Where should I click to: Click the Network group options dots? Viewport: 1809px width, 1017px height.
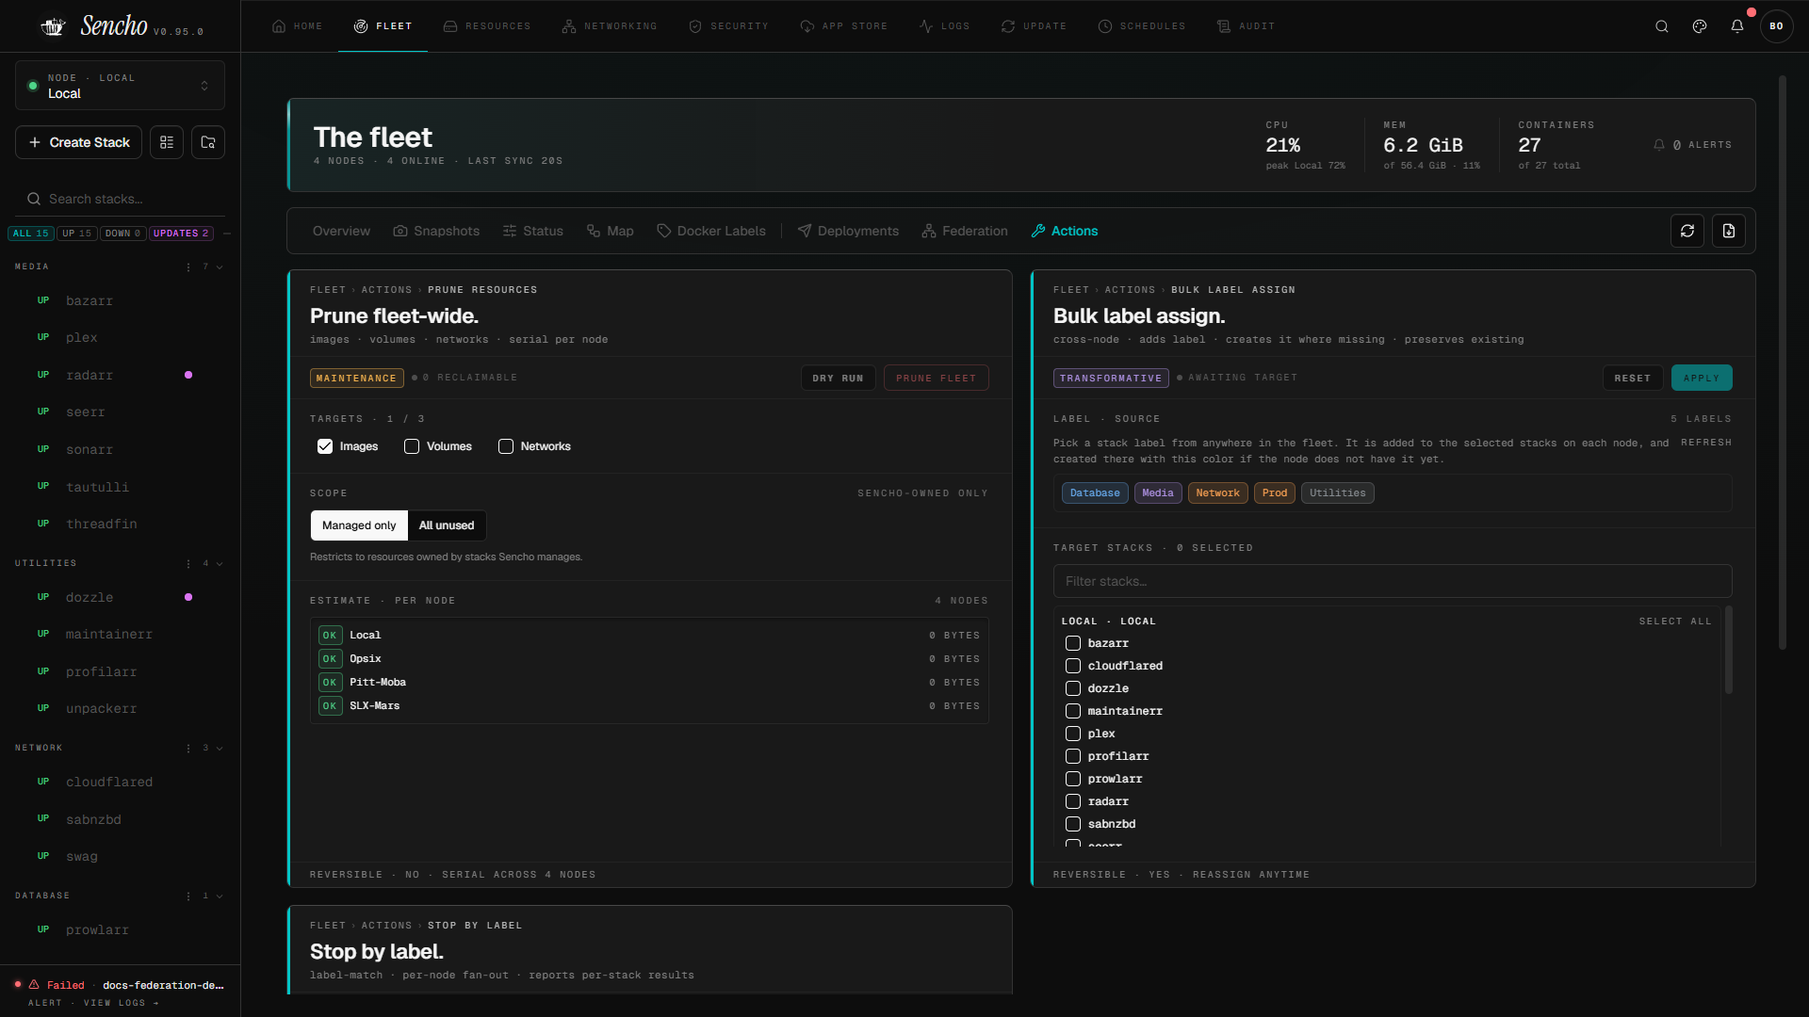tap(188, 749)
